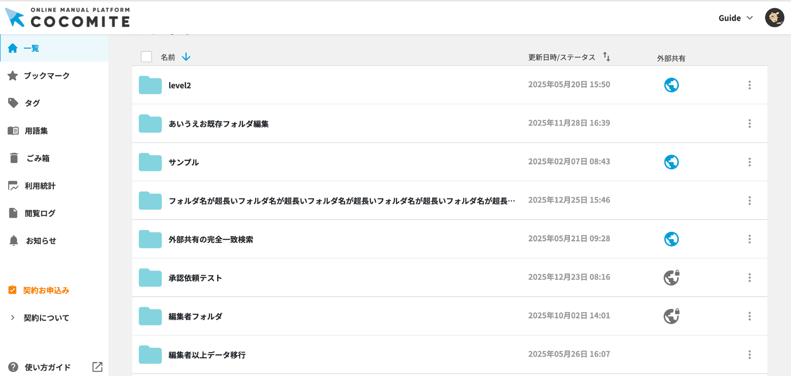
Task: Open the user avatar profile menu
Action: click(x=774, y=18)
